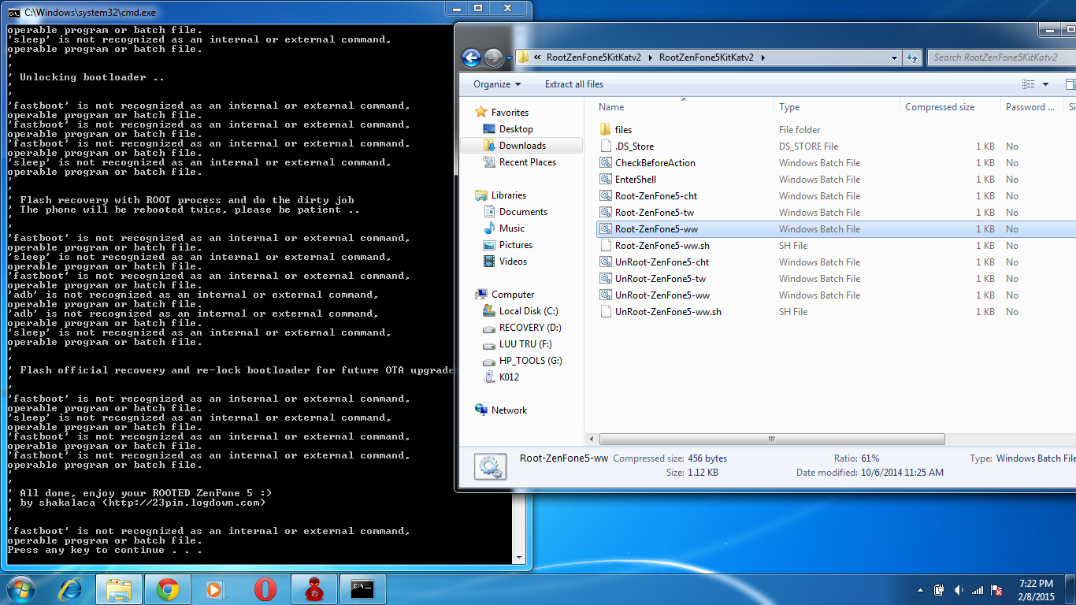This screenshot has width=1076, height=605.
Task: Select EnterShell batch file icon
Action: pos(605,180)
